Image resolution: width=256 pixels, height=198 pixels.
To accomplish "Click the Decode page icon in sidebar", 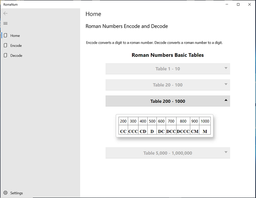I will [x=5, y=55].
